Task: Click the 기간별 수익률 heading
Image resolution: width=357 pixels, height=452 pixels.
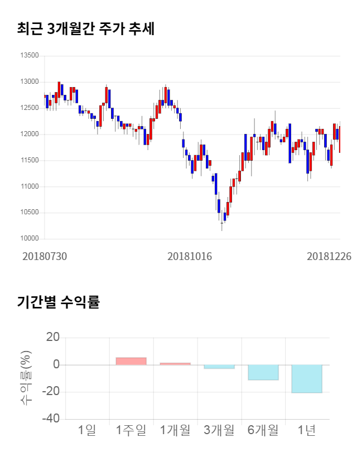Action: click(58, 302)
